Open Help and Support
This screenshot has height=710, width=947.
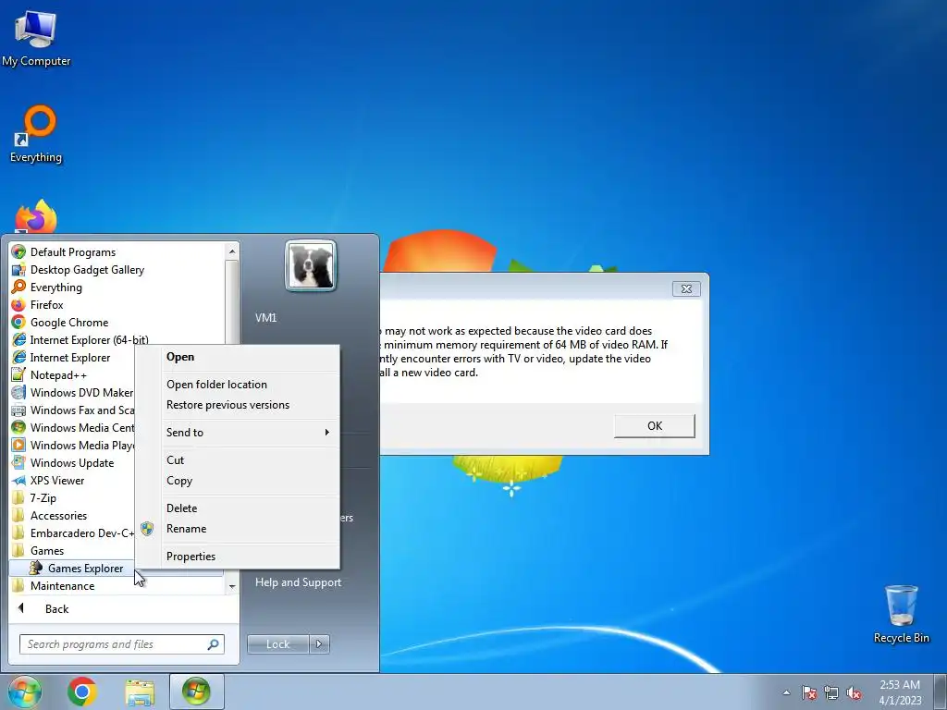click(x=298, y=582)
